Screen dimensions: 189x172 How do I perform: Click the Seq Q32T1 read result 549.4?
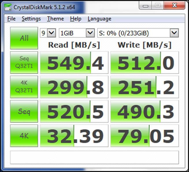click(74, 62)
